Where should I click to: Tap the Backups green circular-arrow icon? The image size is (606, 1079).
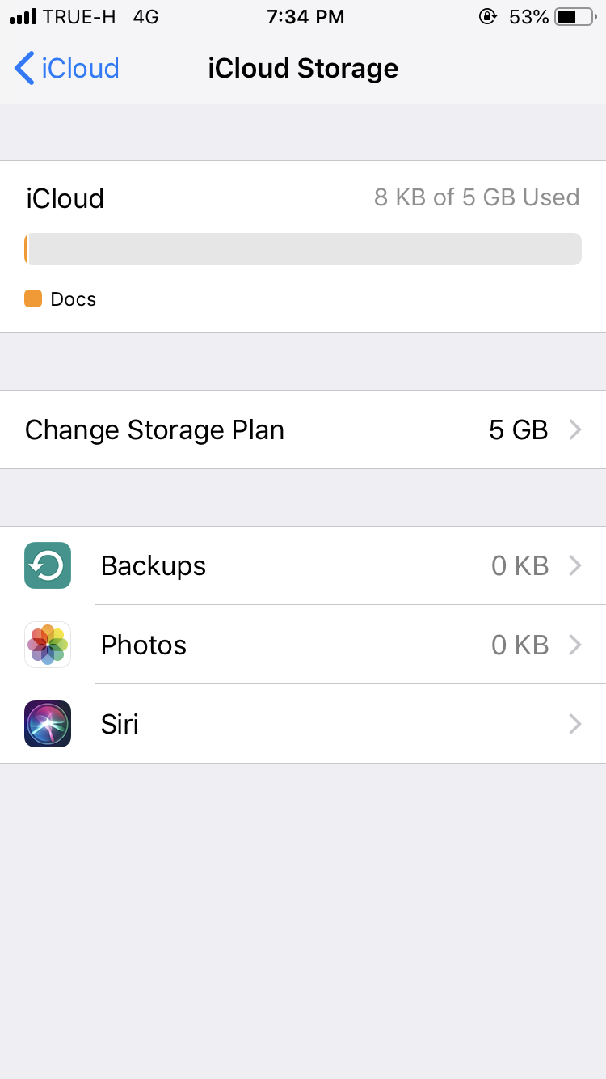pos(48,565)
